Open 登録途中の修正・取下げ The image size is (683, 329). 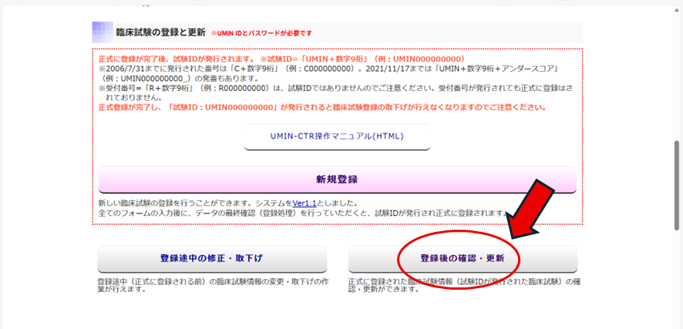211,258
